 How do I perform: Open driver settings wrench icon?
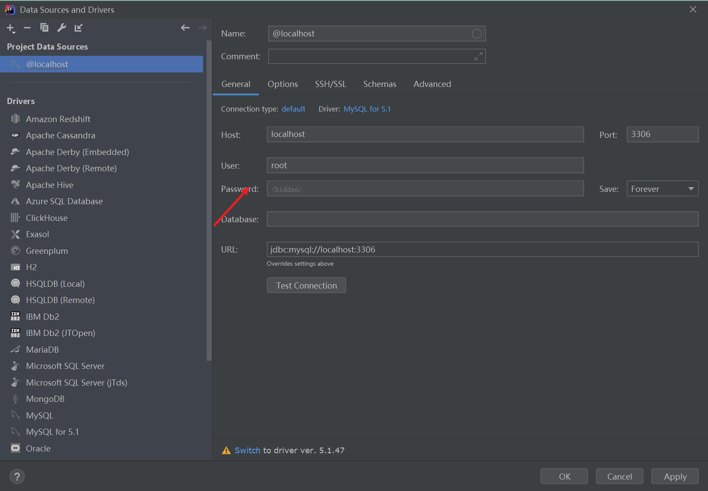tap(62, 28)
